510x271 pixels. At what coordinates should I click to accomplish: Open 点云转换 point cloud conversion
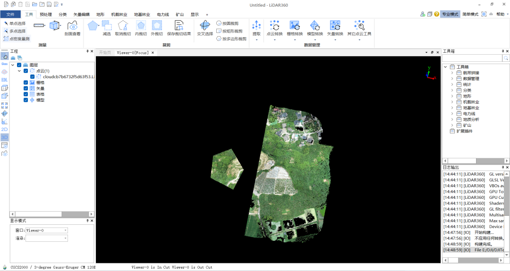pyautogui.click(x=274, y=28)
